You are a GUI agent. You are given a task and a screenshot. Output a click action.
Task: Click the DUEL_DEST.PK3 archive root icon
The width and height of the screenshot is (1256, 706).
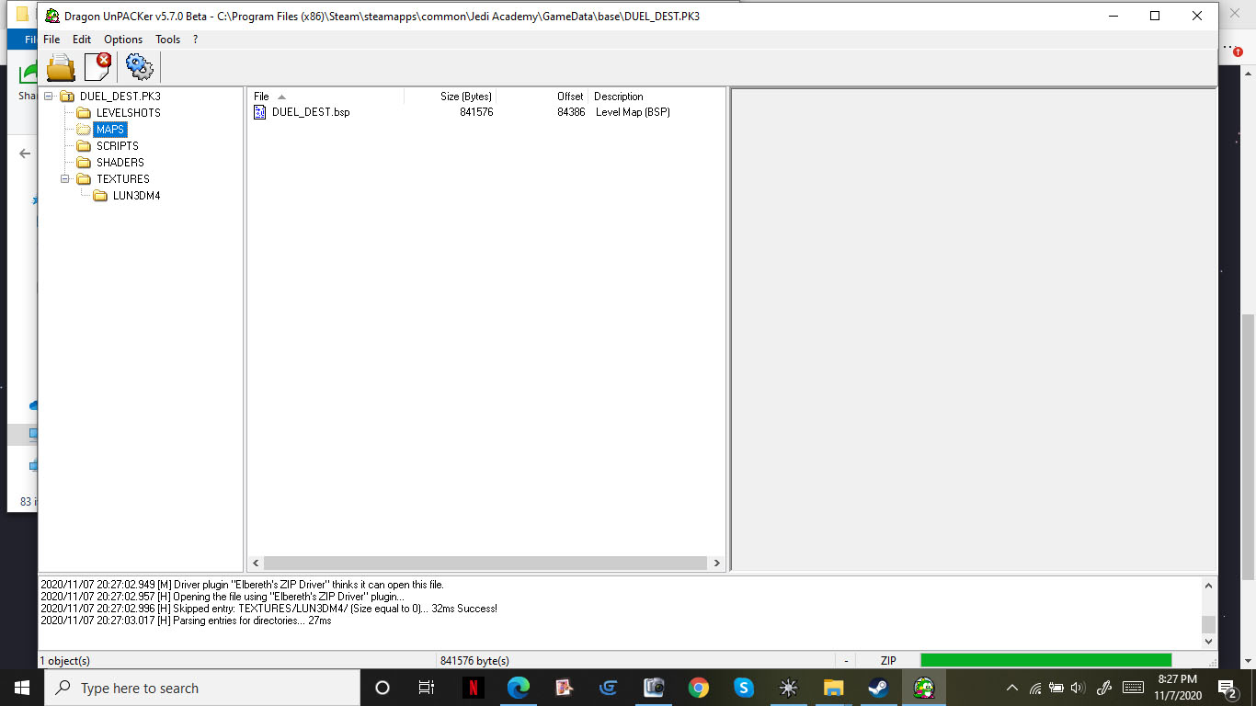click(67, 97)
